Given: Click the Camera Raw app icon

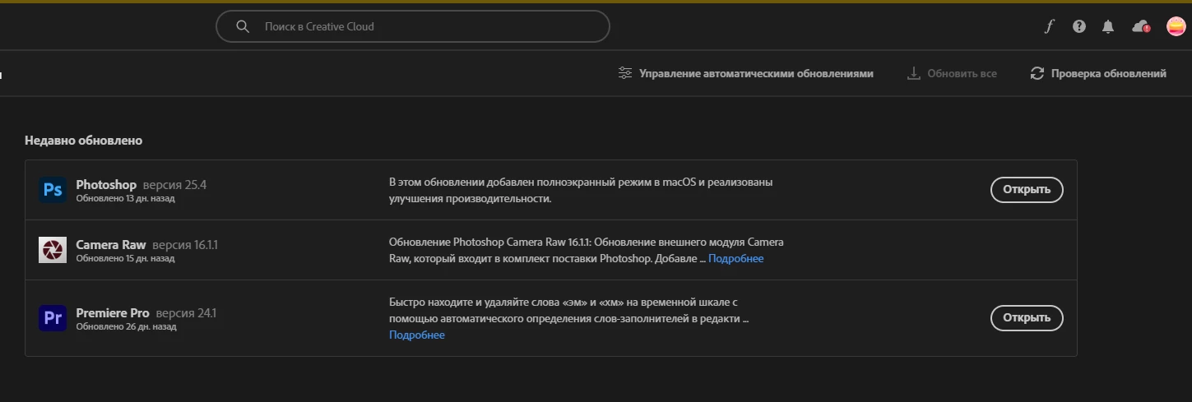Looking at the screenshot, I should coord(53,250).
